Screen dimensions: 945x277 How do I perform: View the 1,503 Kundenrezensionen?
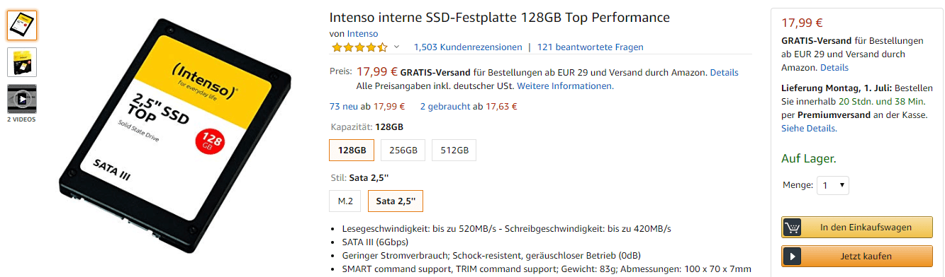468,47
